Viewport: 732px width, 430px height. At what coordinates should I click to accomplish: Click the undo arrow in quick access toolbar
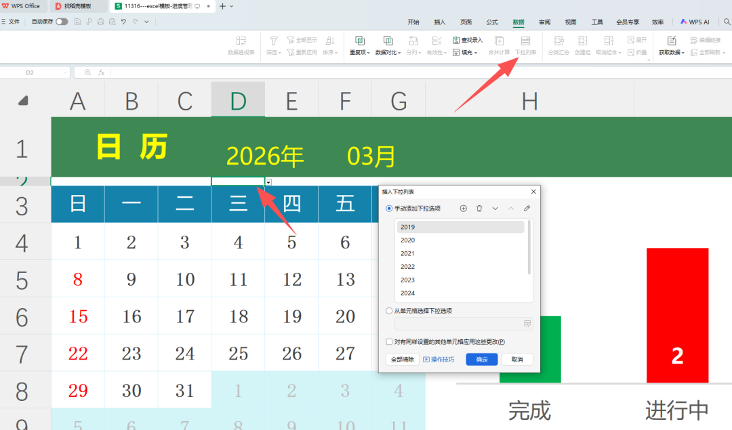123,22
